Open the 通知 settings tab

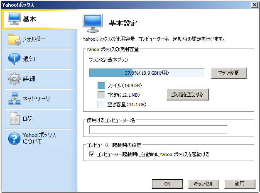pos(39,59)
